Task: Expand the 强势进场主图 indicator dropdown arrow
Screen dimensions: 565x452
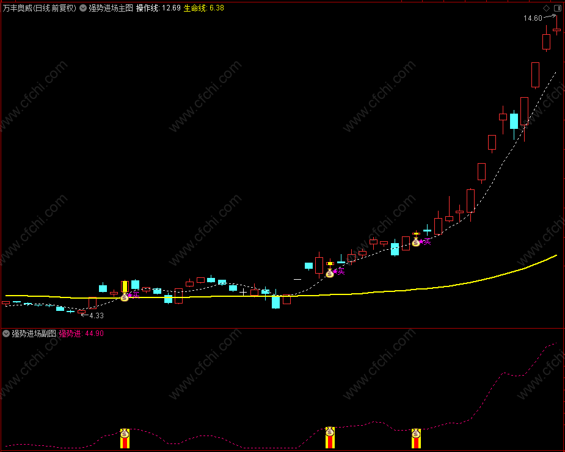Action: pos(83,8)
